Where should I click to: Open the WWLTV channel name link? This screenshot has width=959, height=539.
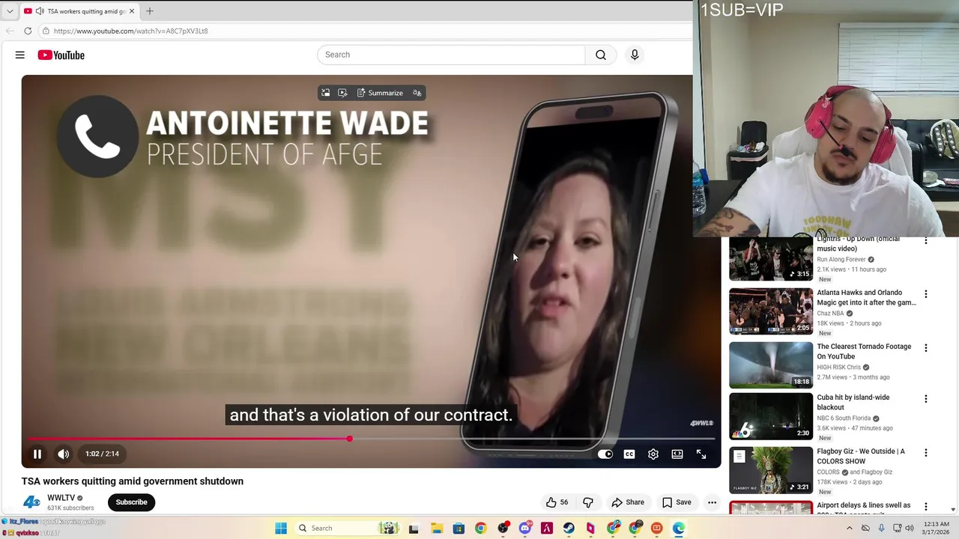point(61,498)
